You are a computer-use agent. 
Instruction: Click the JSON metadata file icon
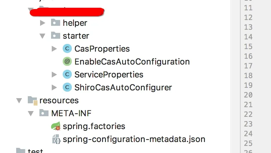coord(56,139)
